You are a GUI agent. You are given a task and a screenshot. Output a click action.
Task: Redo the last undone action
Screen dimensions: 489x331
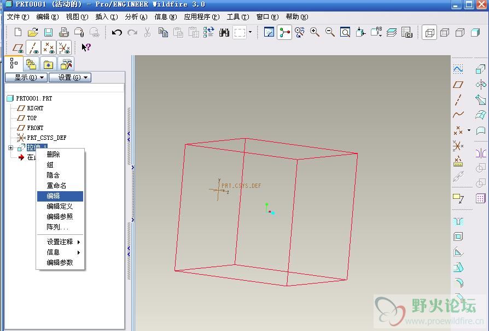pyautogui.click(x=132, y=32)
